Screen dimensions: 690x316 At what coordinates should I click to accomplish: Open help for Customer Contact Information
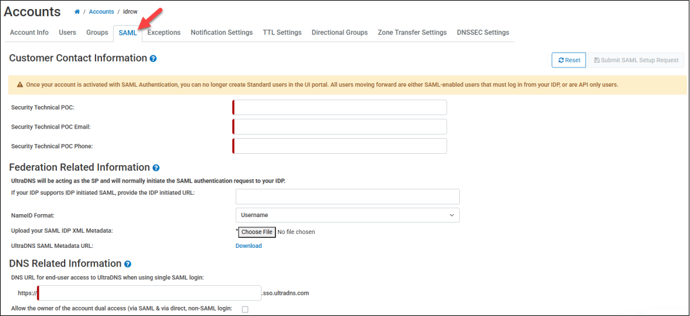click(x=153, y=59)
